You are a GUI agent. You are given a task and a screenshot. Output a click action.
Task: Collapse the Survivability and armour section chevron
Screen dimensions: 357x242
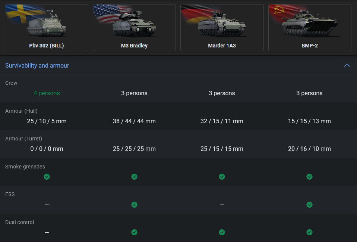coord(347,66)
